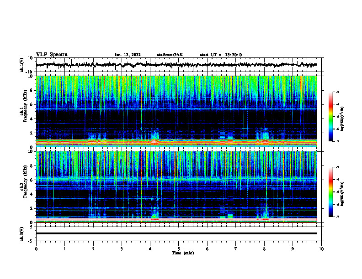
Task: Select the ch.2 spectrogram color scale bar
Action: (x=330, y=192)
